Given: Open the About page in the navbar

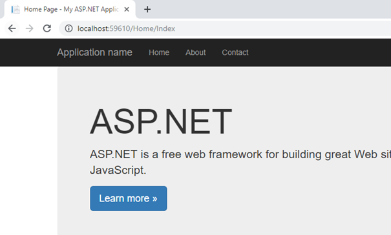Looking at the screenshot, I should point(195,52).
